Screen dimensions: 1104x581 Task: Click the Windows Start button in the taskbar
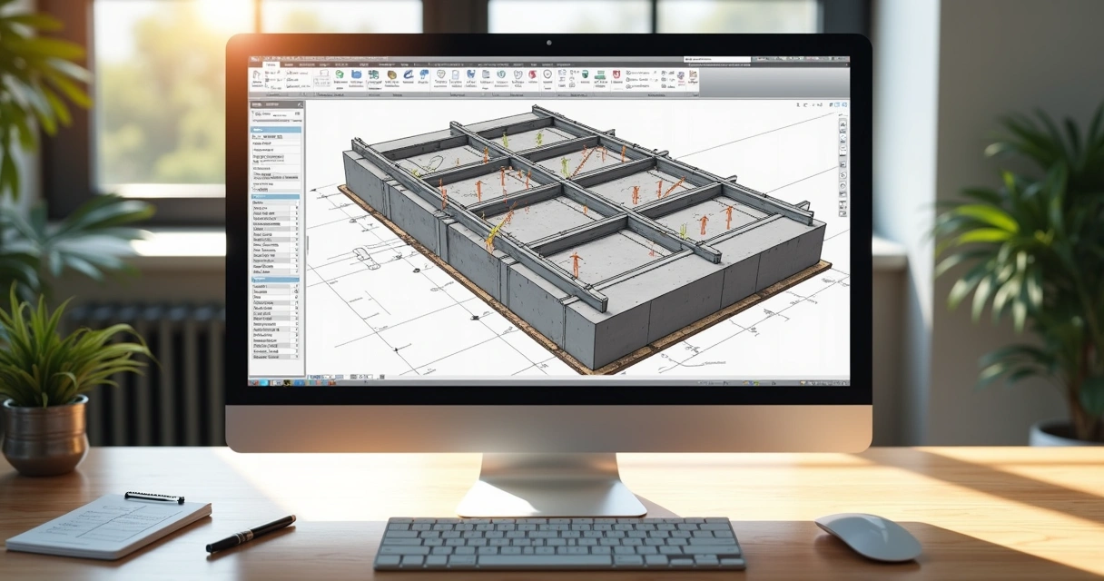pyautogui.click(x=254, y=382)
